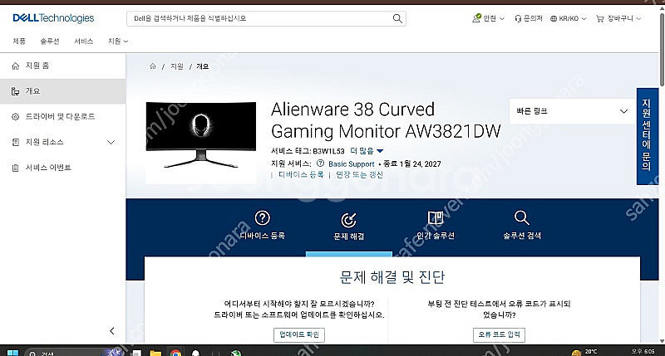Collapse the sidebar with the left arrow
Image resolution: width=665 pixels, height=356 pixels.
point(112,331)
